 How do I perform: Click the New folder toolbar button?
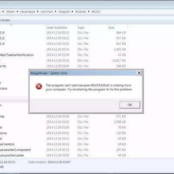(x=5, y=20)
